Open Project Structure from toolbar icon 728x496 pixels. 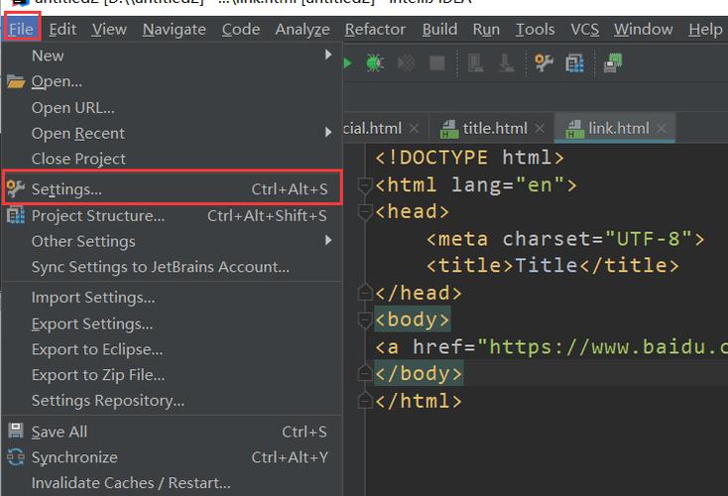[574, 63]
